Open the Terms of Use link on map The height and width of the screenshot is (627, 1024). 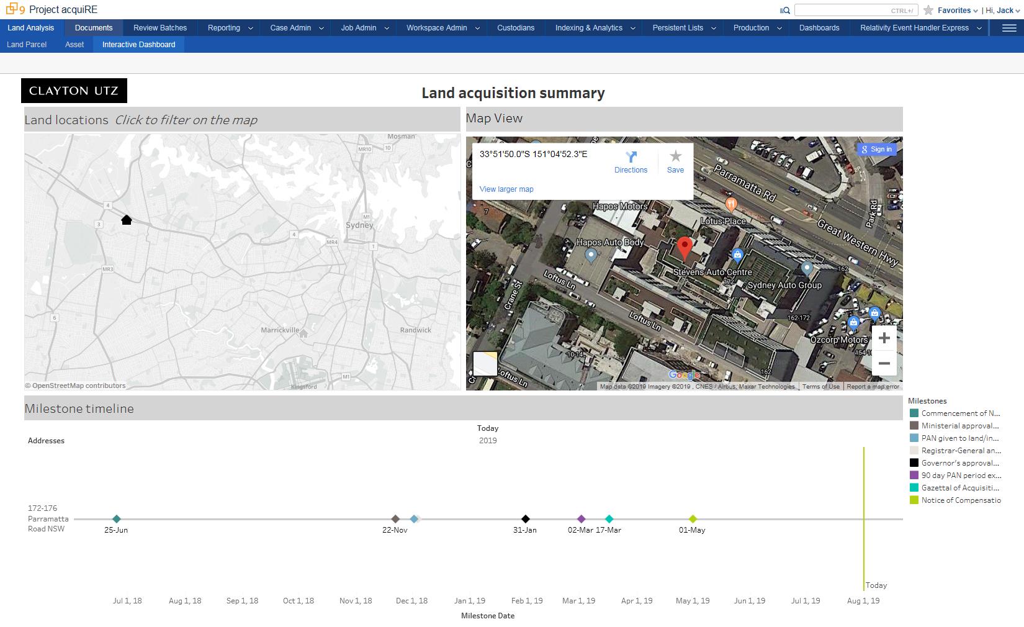click(x=820, y=387)
